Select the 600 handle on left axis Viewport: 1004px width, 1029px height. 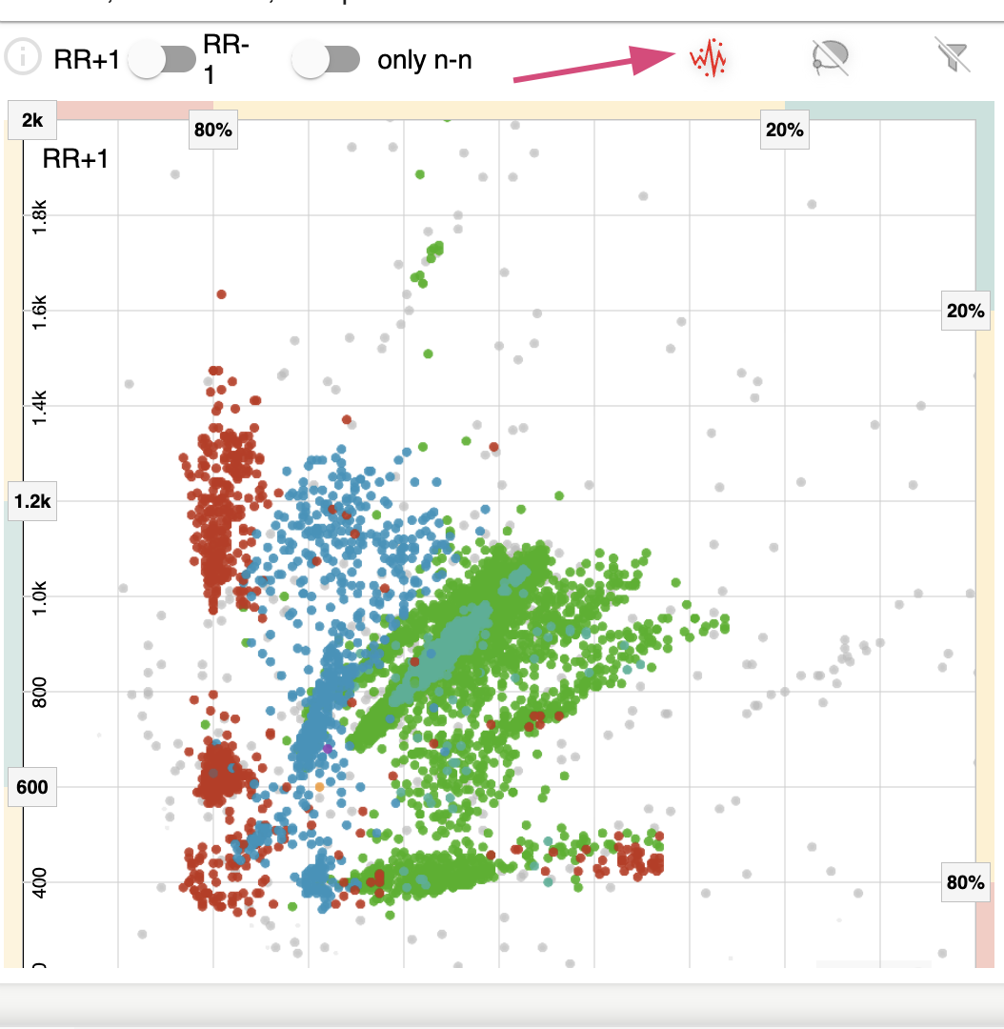pos(32,787)
